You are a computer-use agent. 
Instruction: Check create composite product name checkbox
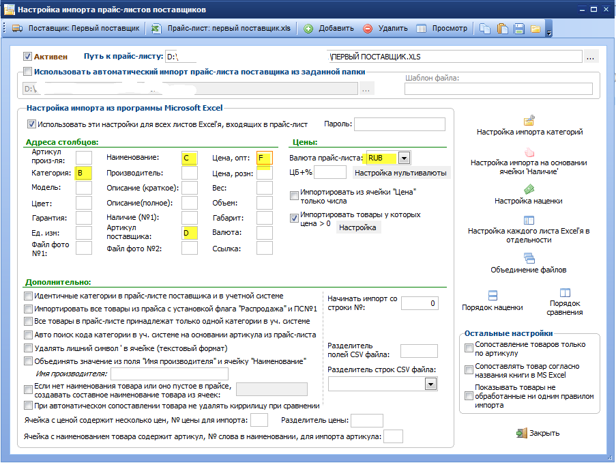coord(28,389)
